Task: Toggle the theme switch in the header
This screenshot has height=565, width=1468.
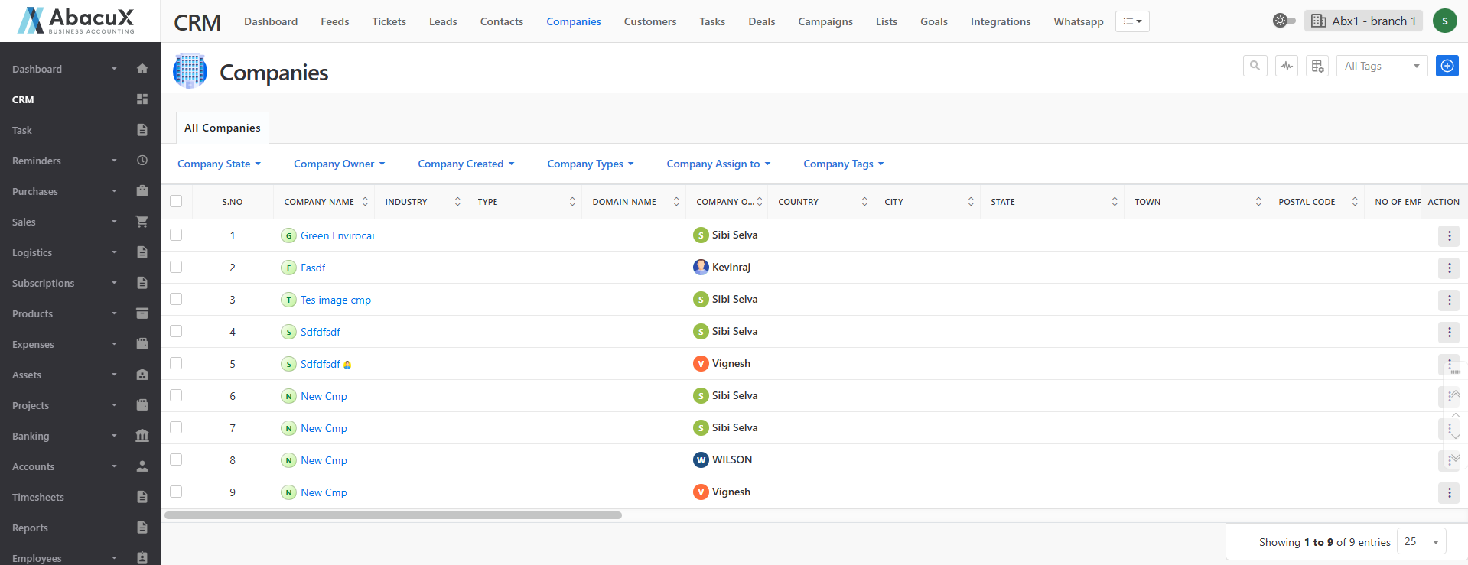Action: pyautogui.click(x=1284, y=21)
